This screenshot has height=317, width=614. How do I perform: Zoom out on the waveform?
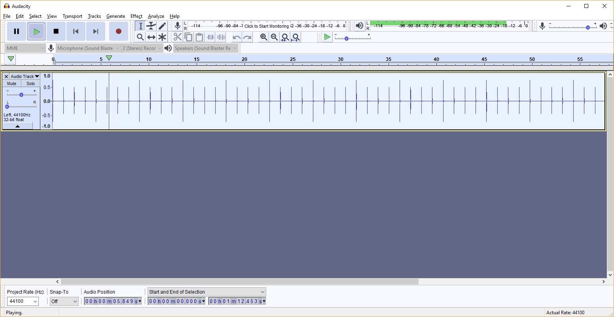(275, 37)
